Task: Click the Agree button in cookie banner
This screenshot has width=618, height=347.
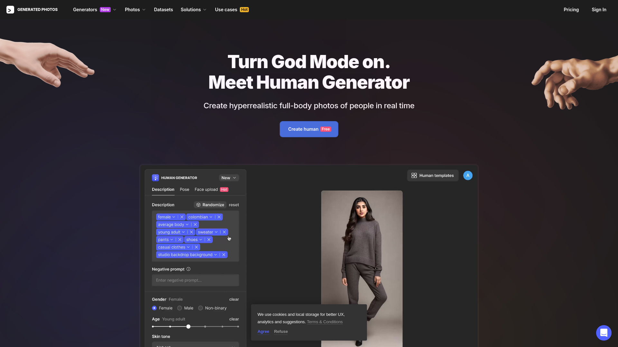Action: pos(263,331)
